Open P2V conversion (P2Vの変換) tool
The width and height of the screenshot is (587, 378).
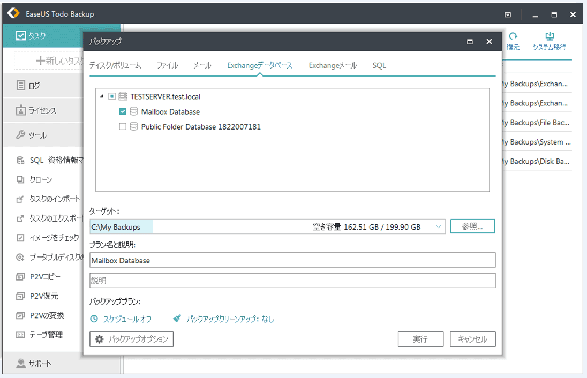point(40,315)
